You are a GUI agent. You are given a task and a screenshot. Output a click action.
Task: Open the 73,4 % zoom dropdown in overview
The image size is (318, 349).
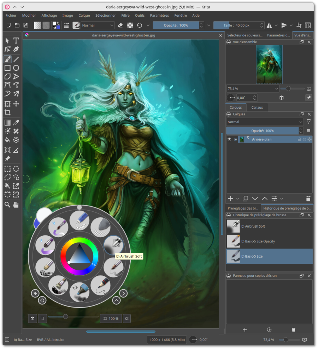[x=253, y=88]
